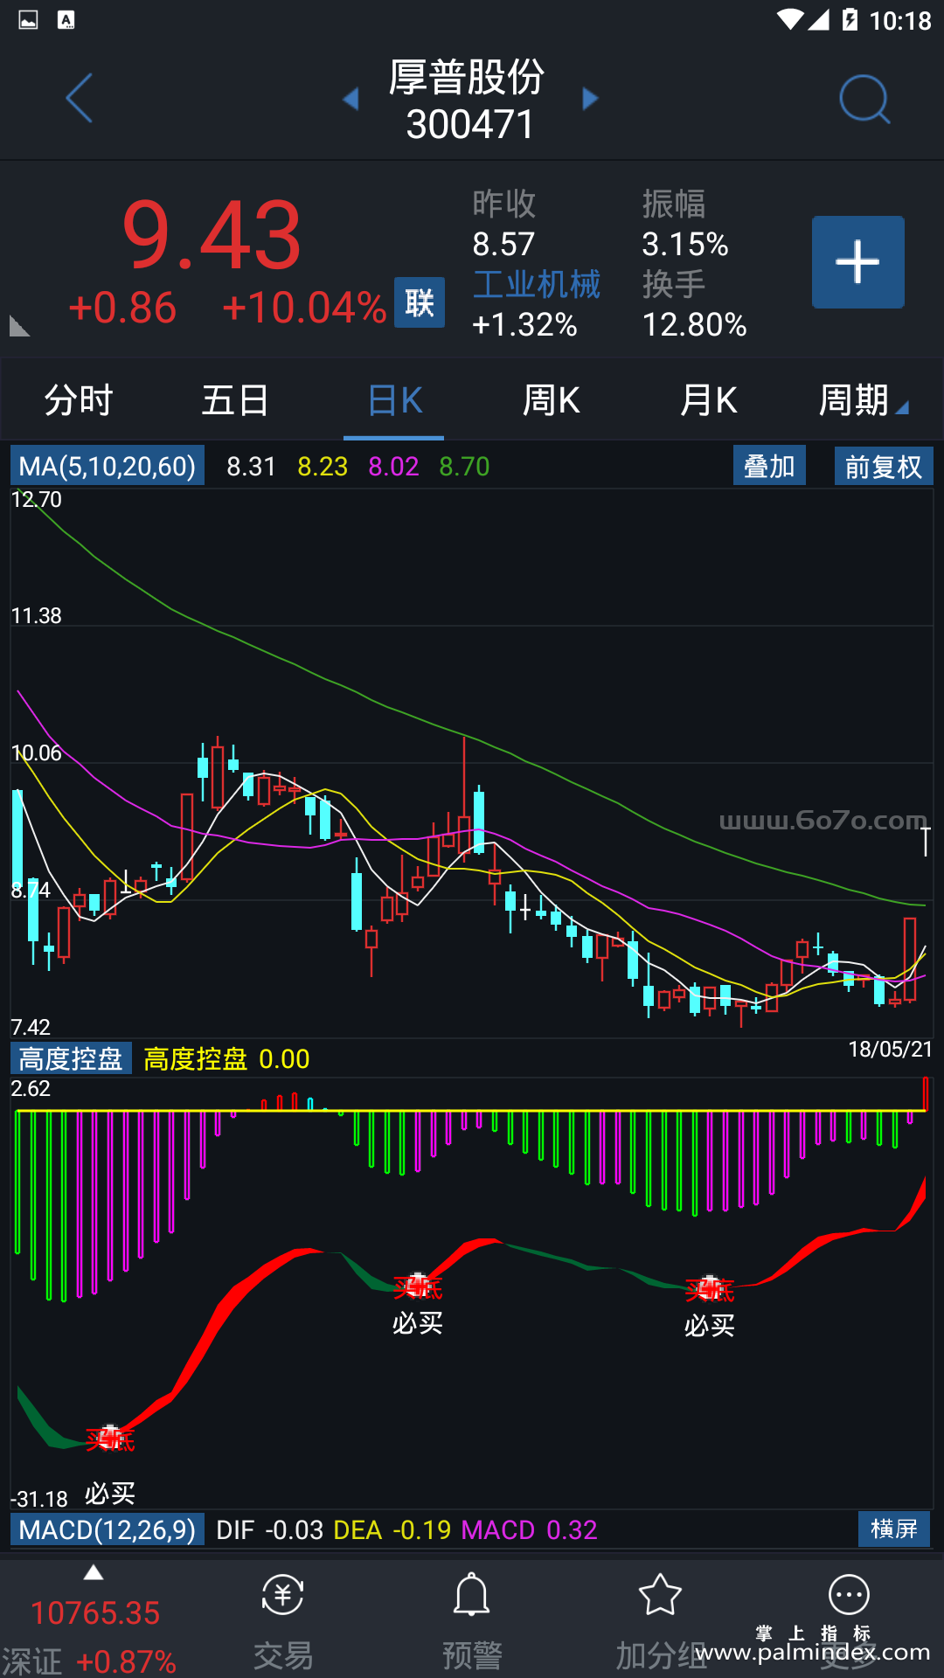Add stock to watchlist with plus button
Image resolution: width=944 pixels, height=1678 pixels.
click(858, 262)
